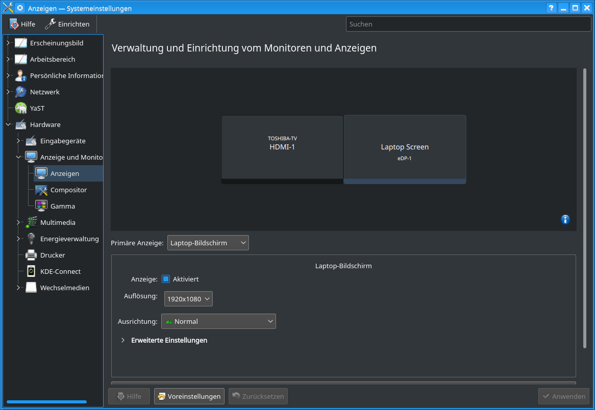595x410 pixels.
Task: Open the Gamma settings icon
Action: pyautogui.click(x=41, y=206)
